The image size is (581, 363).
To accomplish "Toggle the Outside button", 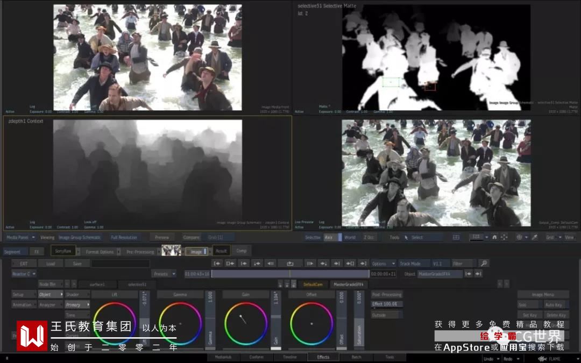I will click(386, 315).
